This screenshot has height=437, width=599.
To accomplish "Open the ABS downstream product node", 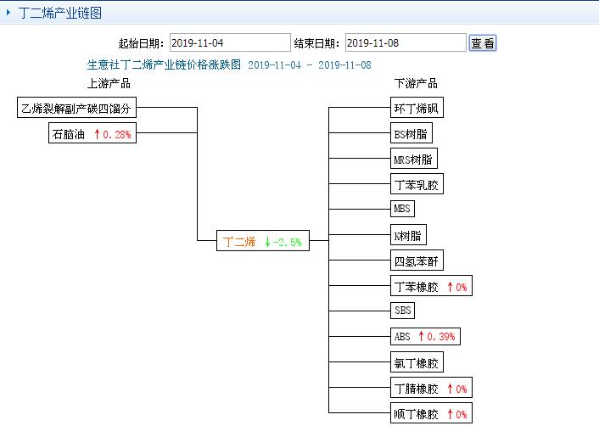I will tap(425, 337).
